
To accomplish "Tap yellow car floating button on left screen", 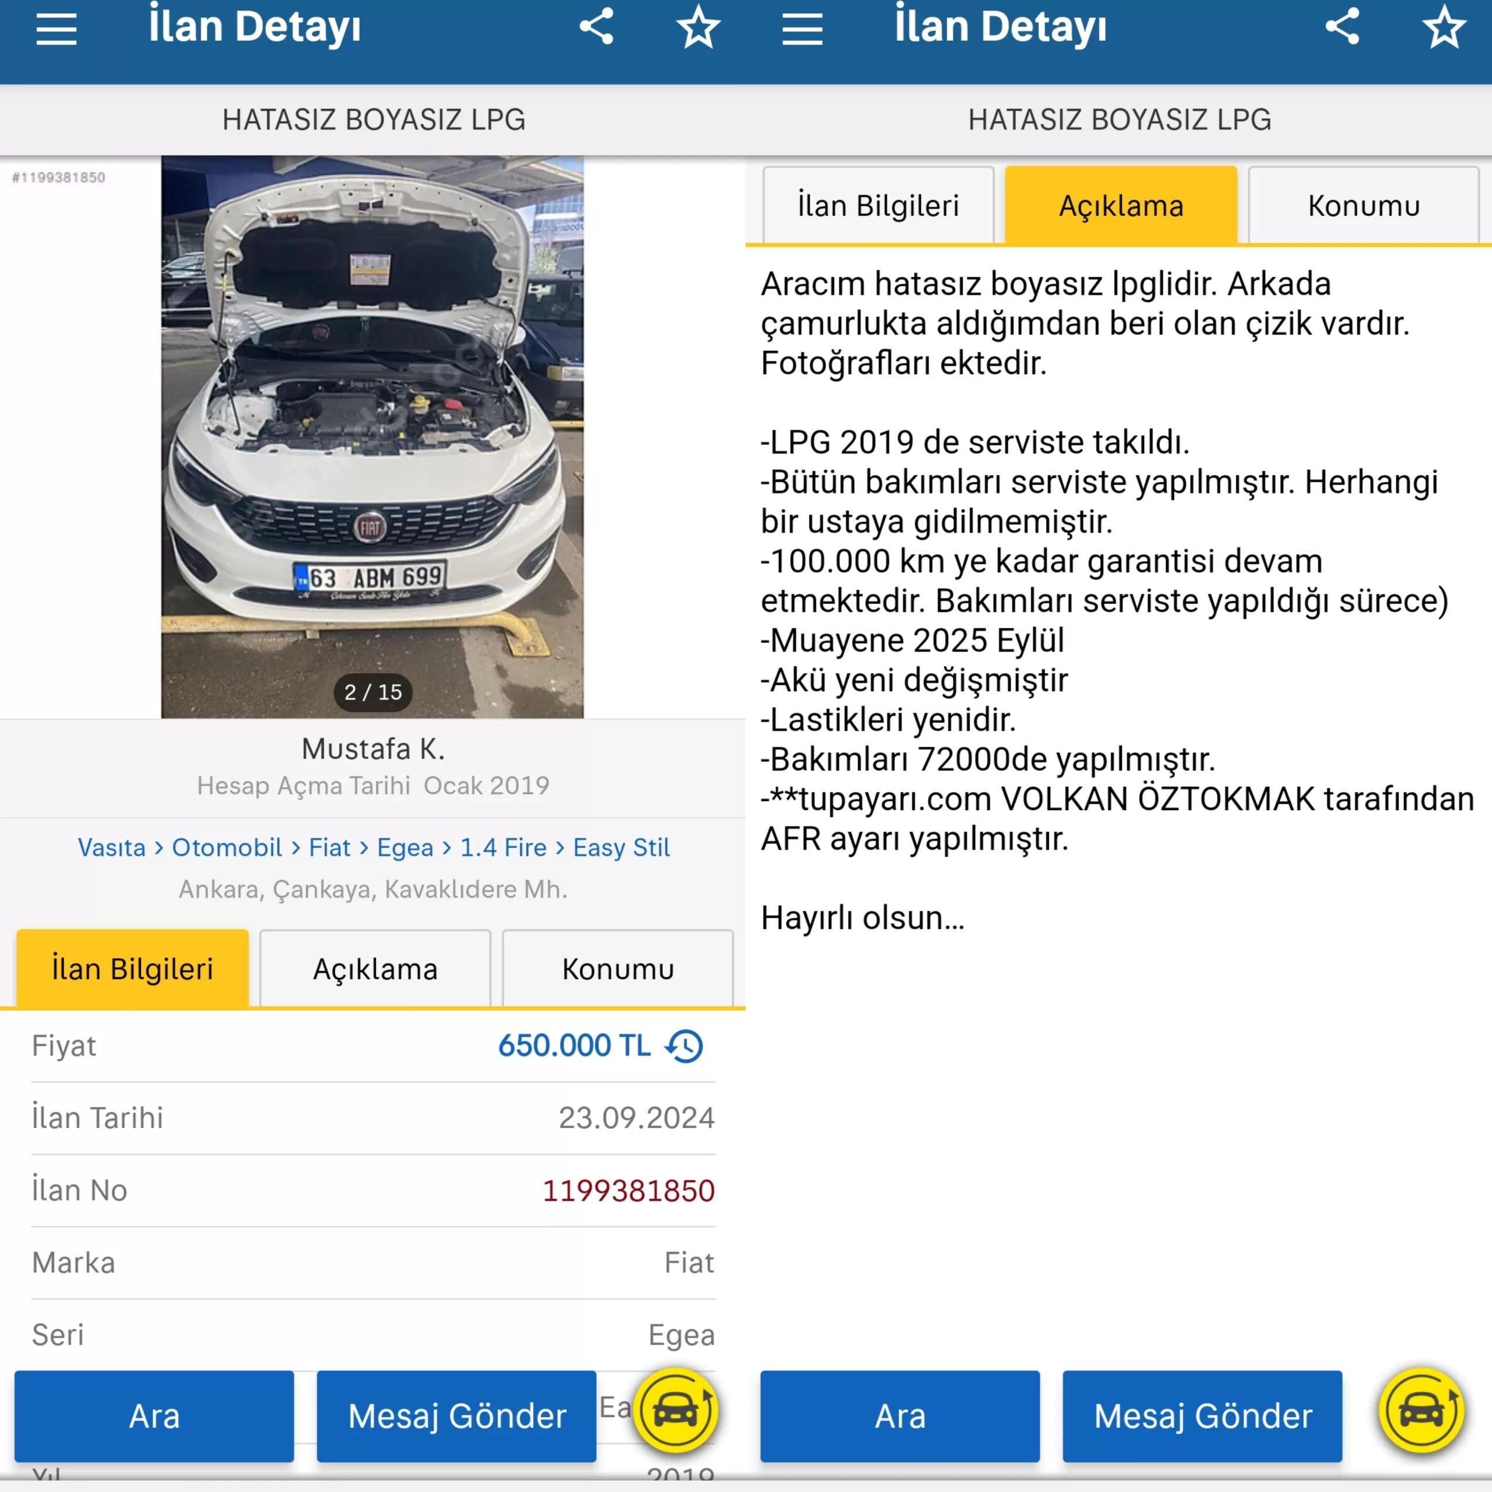I will point(677,1410).
